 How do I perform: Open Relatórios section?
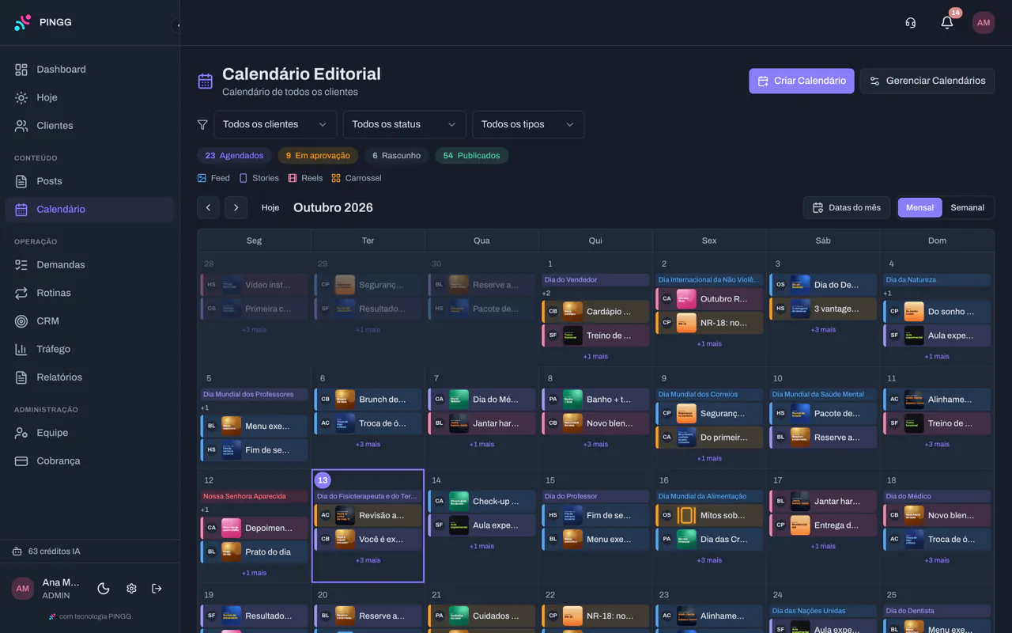pos(89,377)
